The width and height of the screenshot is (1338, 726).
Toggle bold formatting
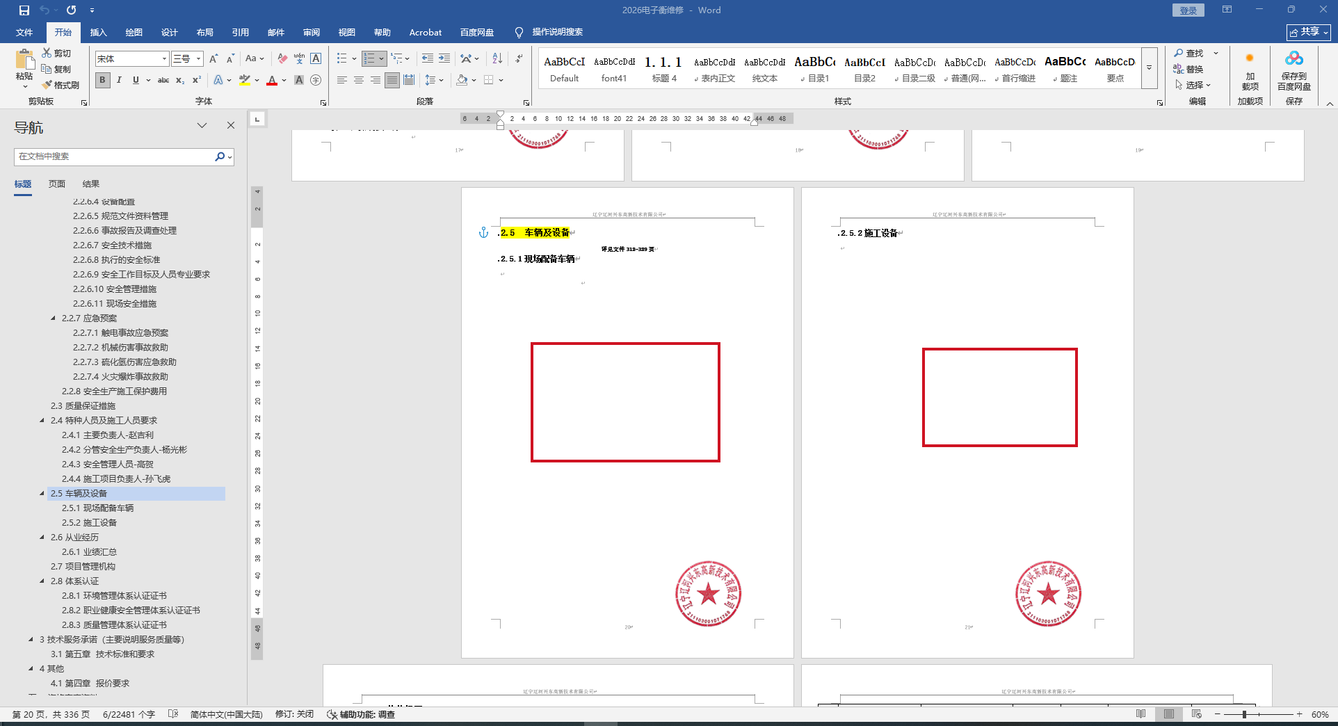(102, 80)
